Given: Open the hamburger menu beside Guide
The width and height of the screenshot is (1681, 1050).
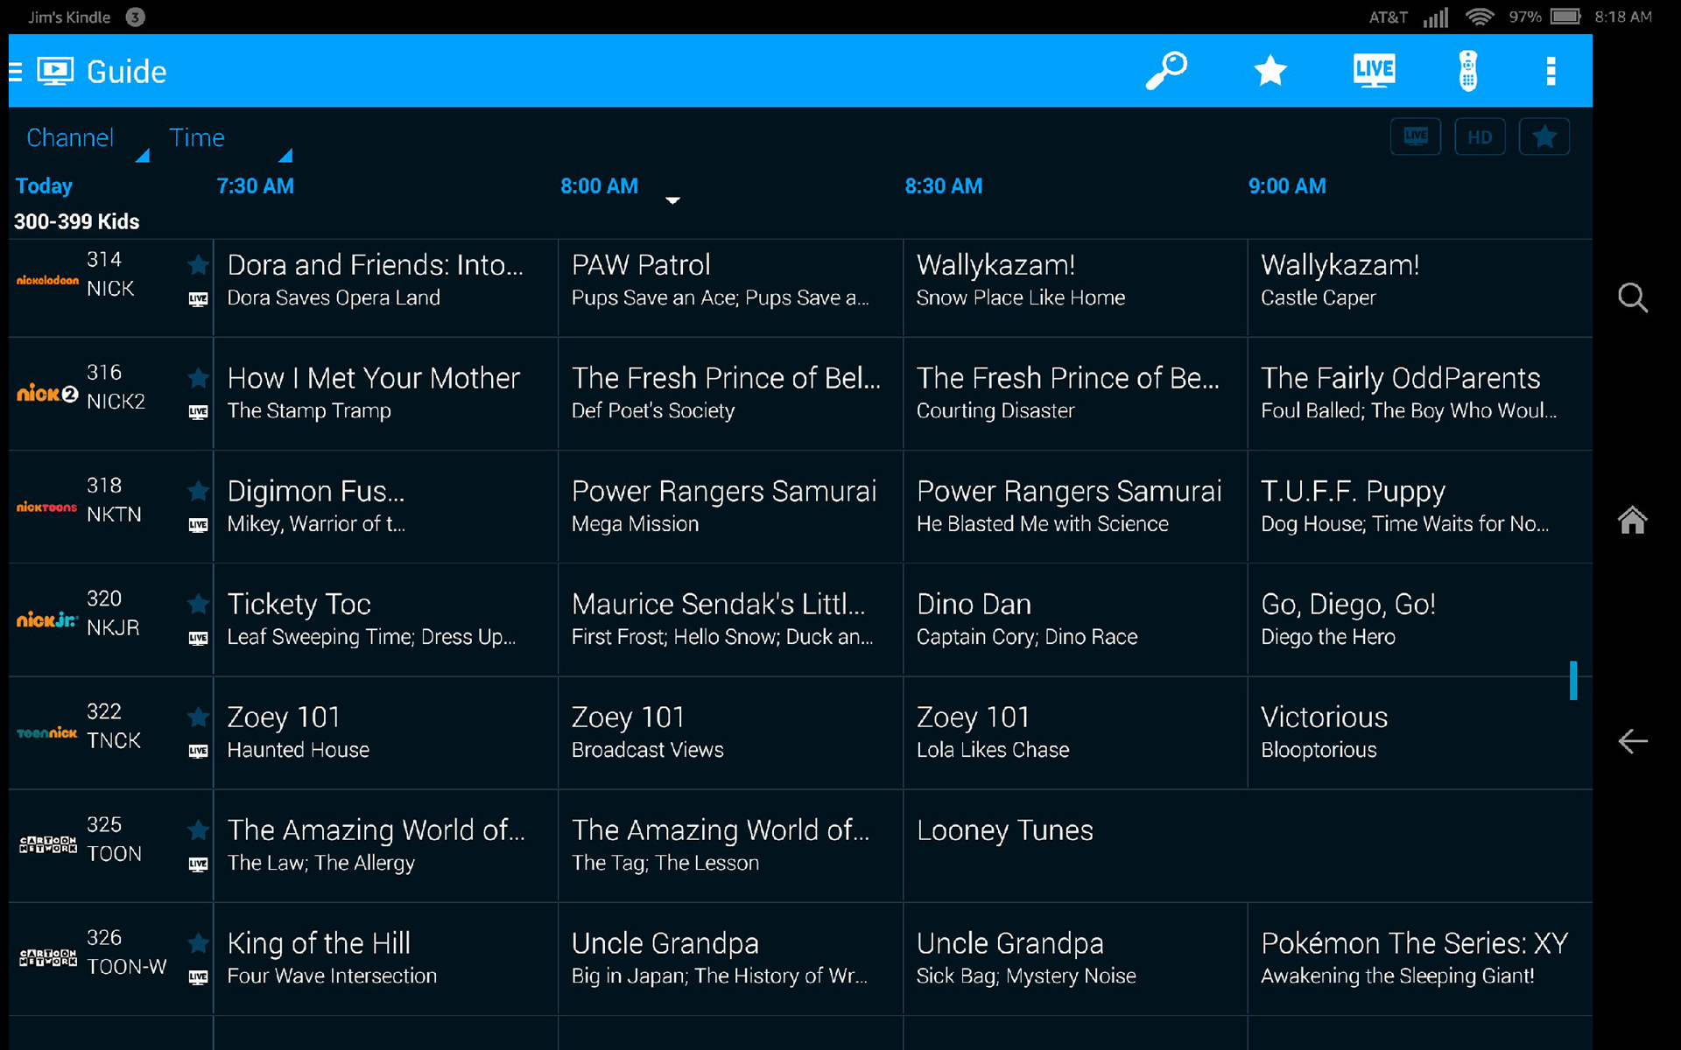Looking at the screenshot, I should coord(16,72).
